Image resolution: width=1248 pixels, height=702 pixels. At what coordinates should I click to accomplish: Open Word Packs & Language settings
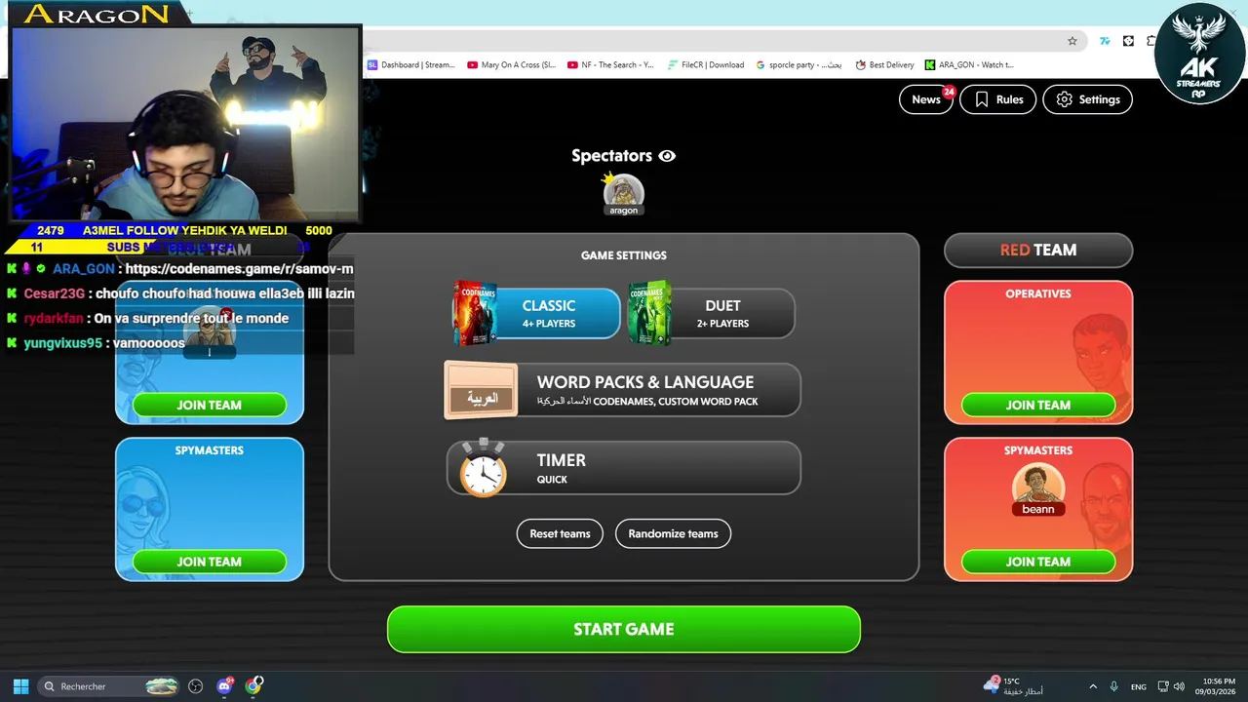(x=623, y=390)
